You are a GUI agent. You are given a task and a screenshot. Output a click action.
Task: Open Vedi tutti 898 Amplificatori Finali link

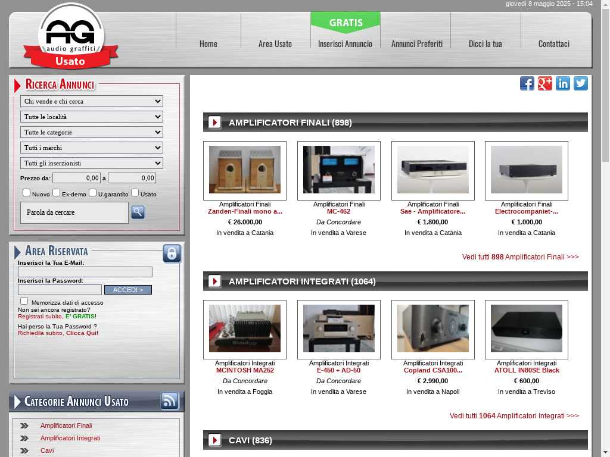521,257
